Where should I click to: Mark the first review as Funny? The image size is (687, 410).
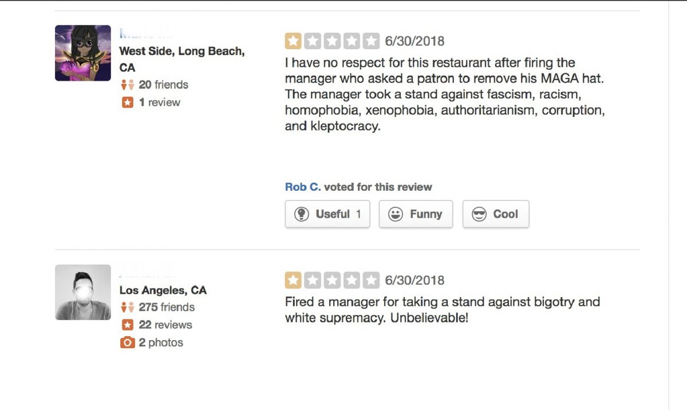point(416,214)
